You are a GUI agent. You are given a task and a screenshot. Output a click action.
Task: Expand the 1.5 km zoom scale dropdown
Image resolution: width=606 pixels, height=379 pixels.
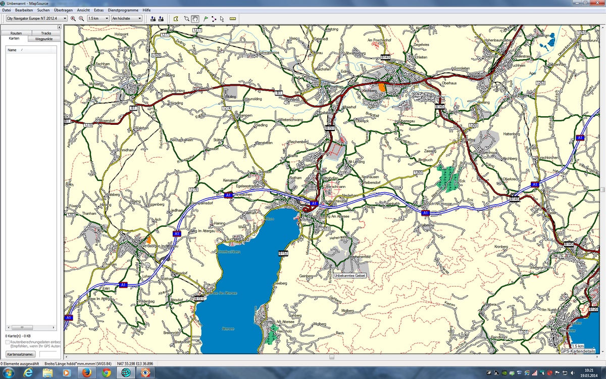point(107,18)
